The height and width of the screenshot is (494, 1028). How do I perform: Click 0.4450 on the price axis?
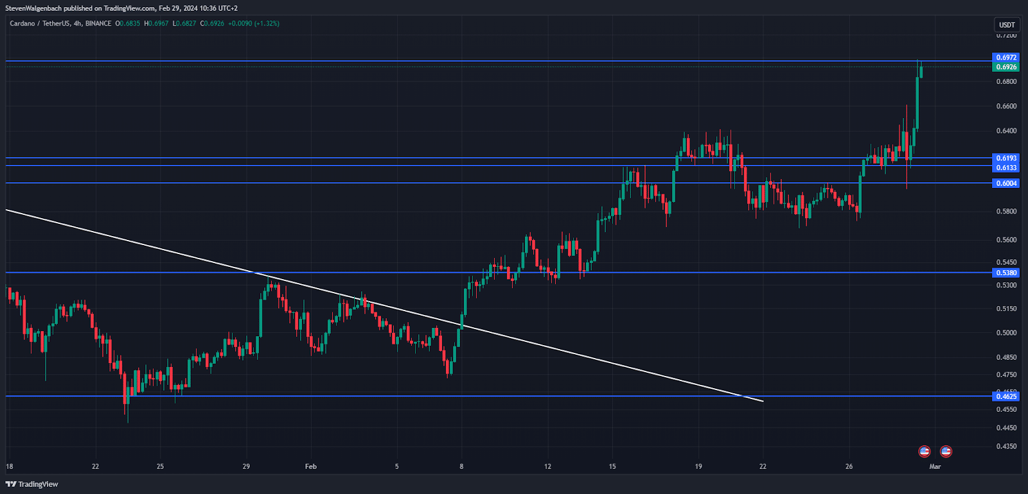pyautogui.click(x=1006, y=428)
